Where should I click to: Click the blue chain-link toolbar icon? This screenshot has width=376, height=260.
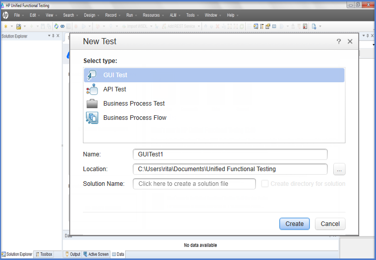tap(63, 26)
